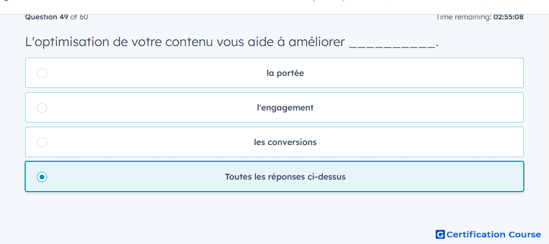Click the "of 60" total count
The image size is (549, 244).
[79, 17]
